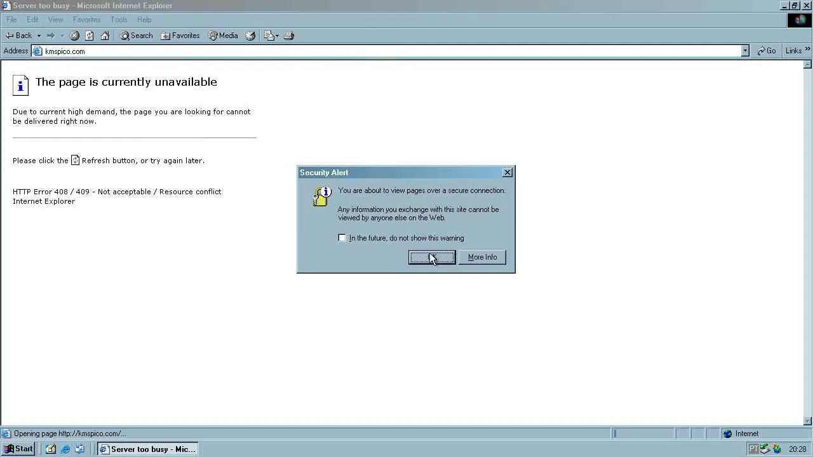Select 'The page is currently unavailable' heading
The width and height of the screenshot is (813, 457).
coord(126,82)
